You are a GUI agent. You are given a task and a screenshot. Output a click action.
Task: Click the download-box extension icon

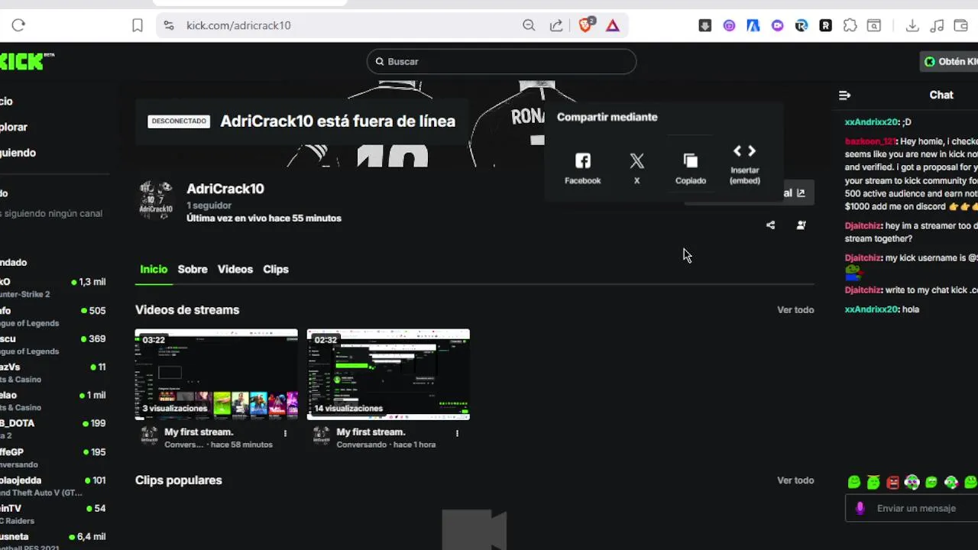(705, 25)
